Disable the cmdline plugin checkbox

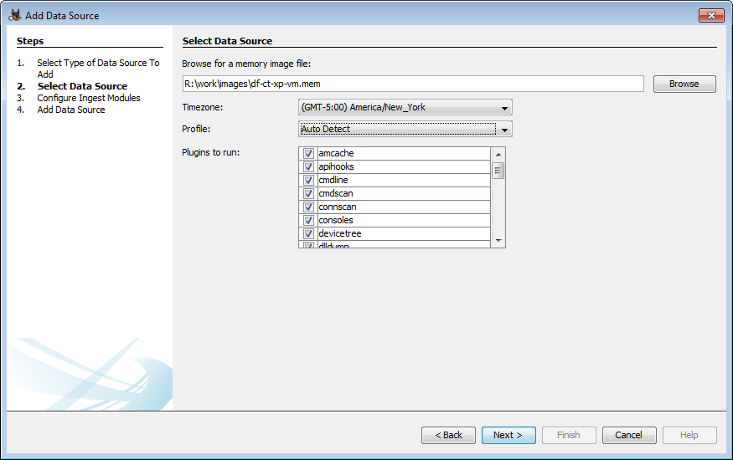308,181
